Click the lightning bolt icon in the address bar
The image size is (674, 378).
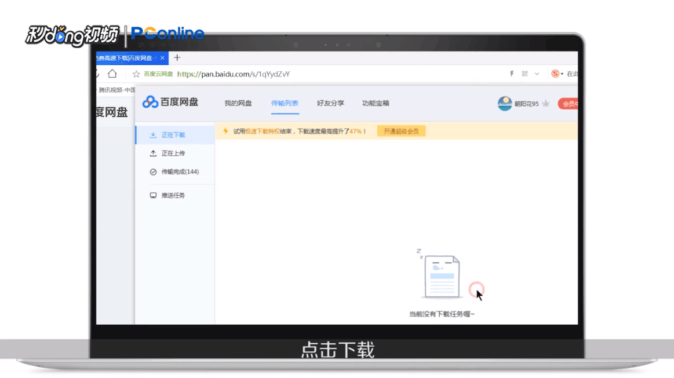point(512,74)
